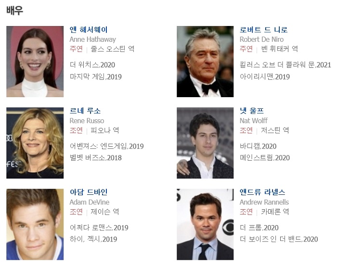Open Robert De Niro's profile photo
The height and width of the screenshot is (266, 337).
(x=205, y=62)
